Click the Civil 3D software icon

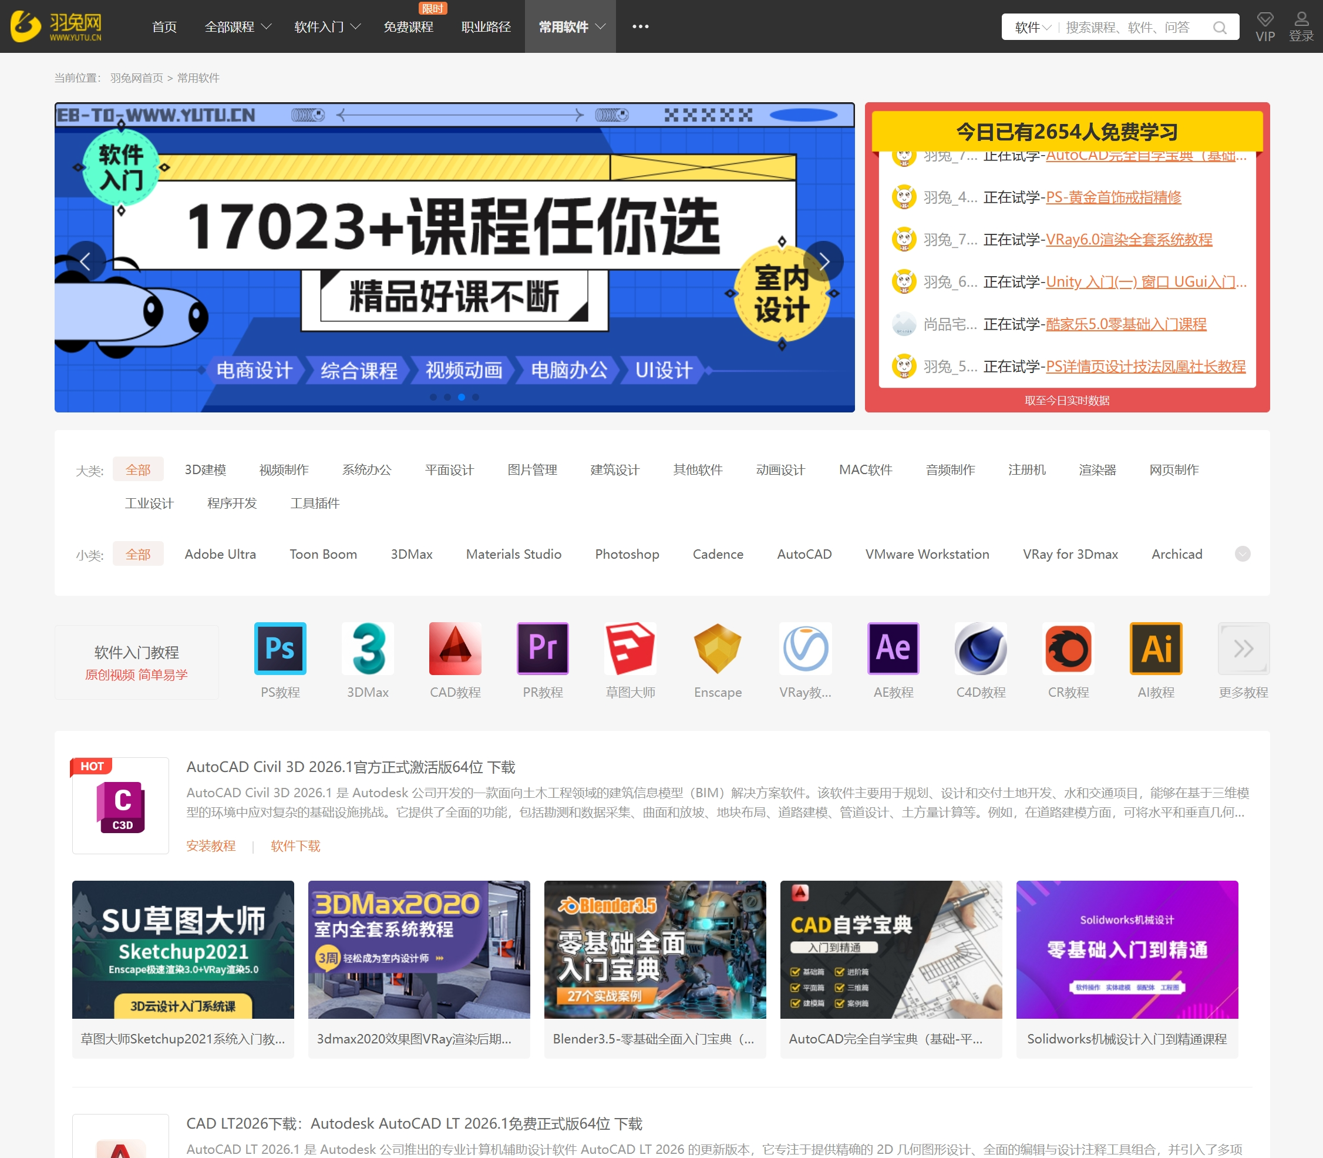(121, 806)
